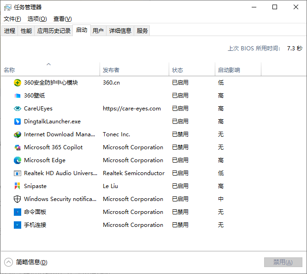Open the 详细信息 tab

[120, 30]
